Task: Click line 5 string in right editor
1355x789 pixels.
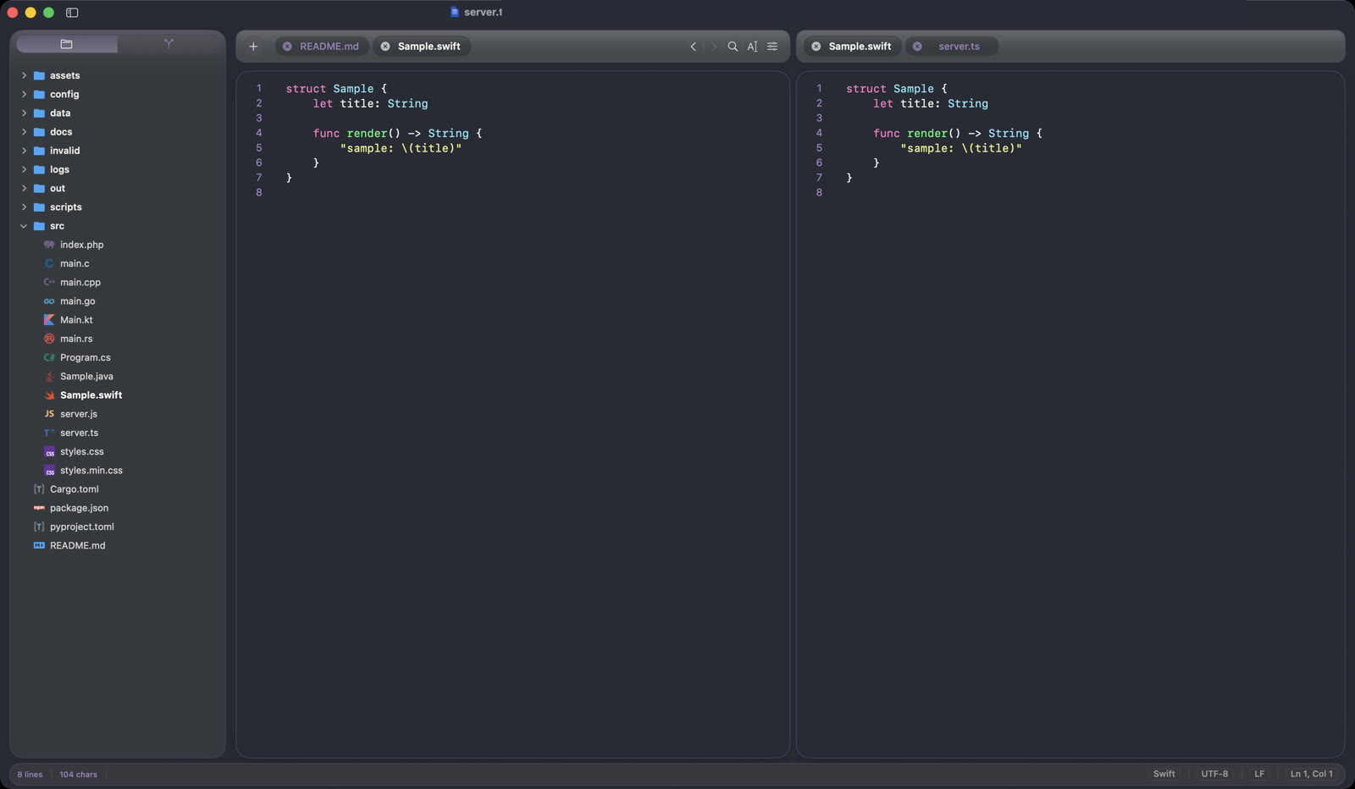Action: coord(961,148)
